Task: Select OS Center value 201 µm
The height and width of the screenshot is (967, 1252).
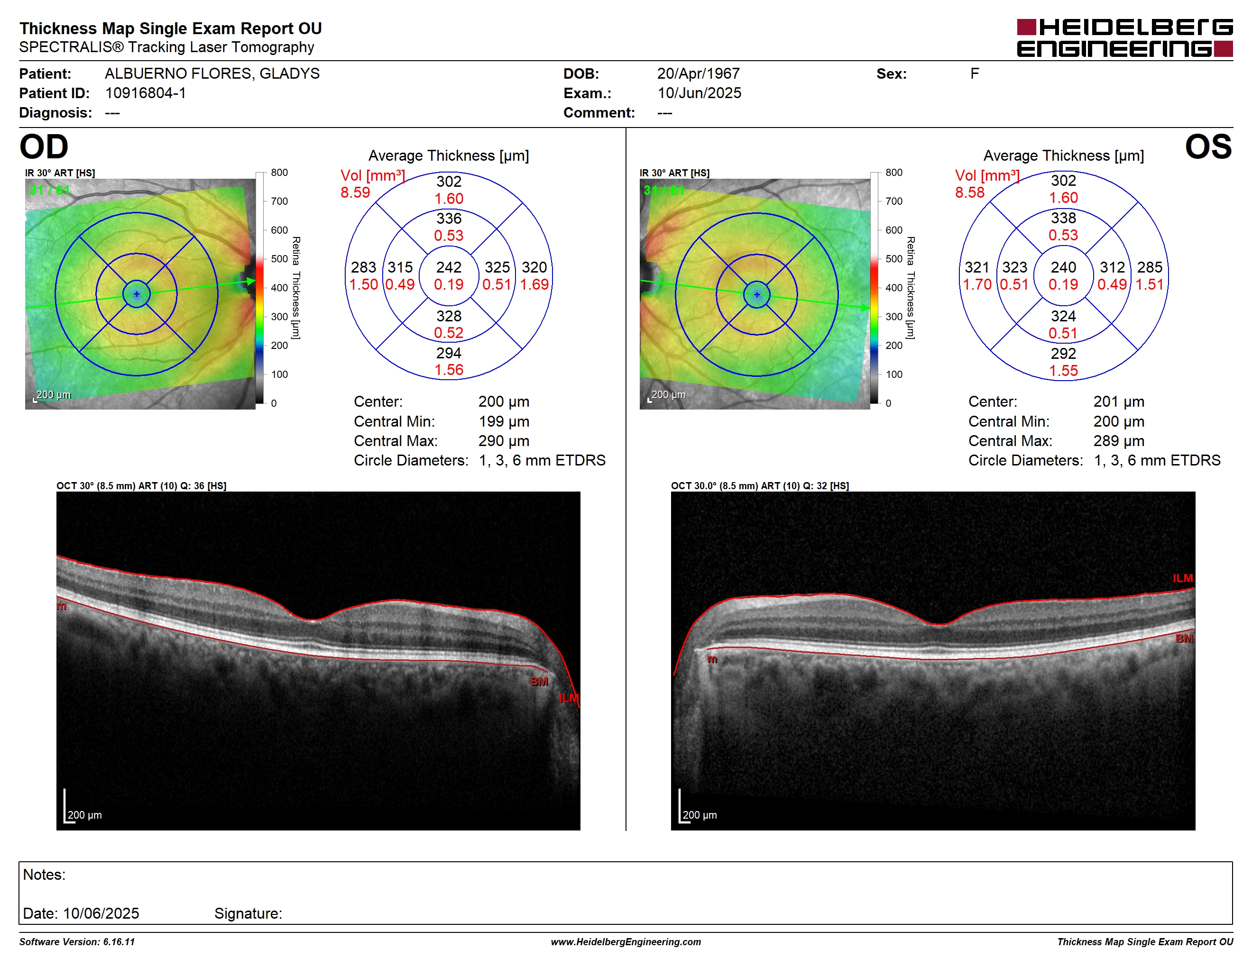Action: (1118, 401)
